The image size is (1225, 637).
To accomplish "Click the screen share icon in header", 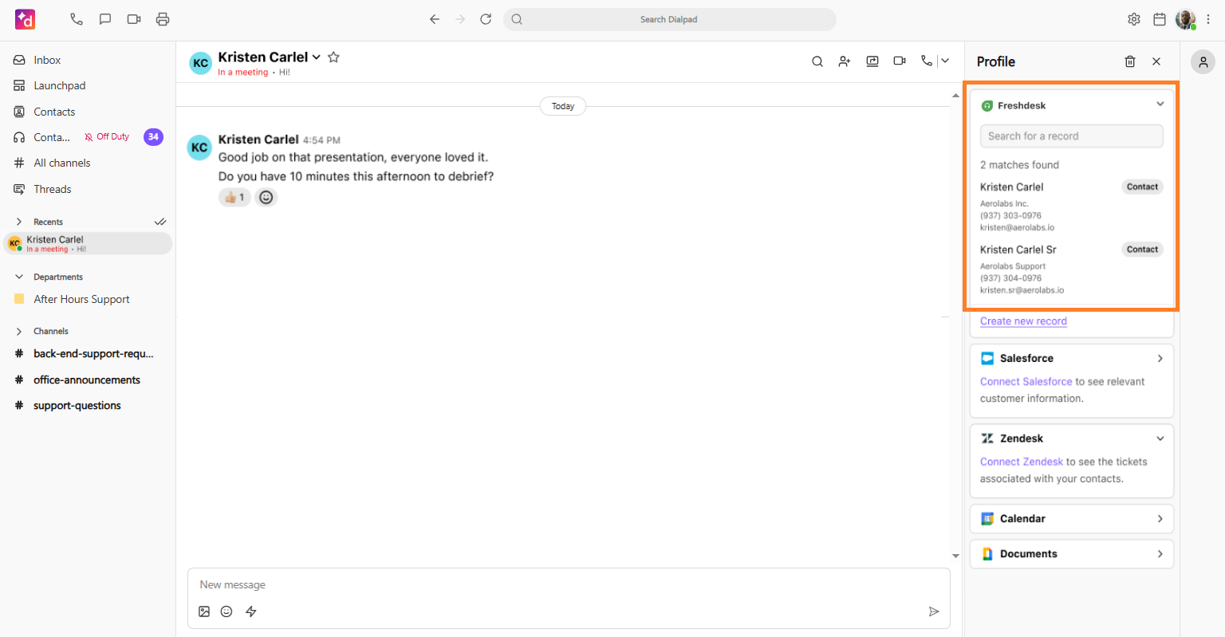I will [x=872, y=61].
